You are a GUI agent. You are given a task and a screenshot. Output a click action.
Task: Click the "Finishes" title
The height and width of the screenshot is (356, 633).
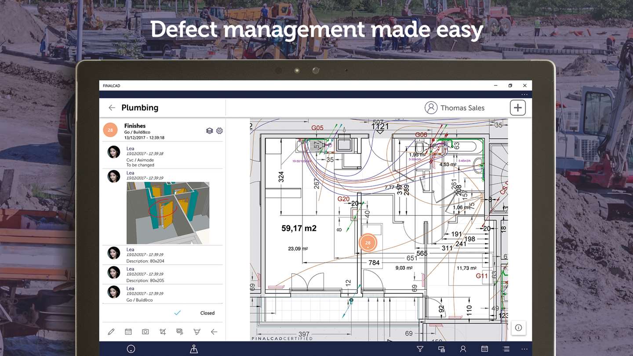click(135, 126)
